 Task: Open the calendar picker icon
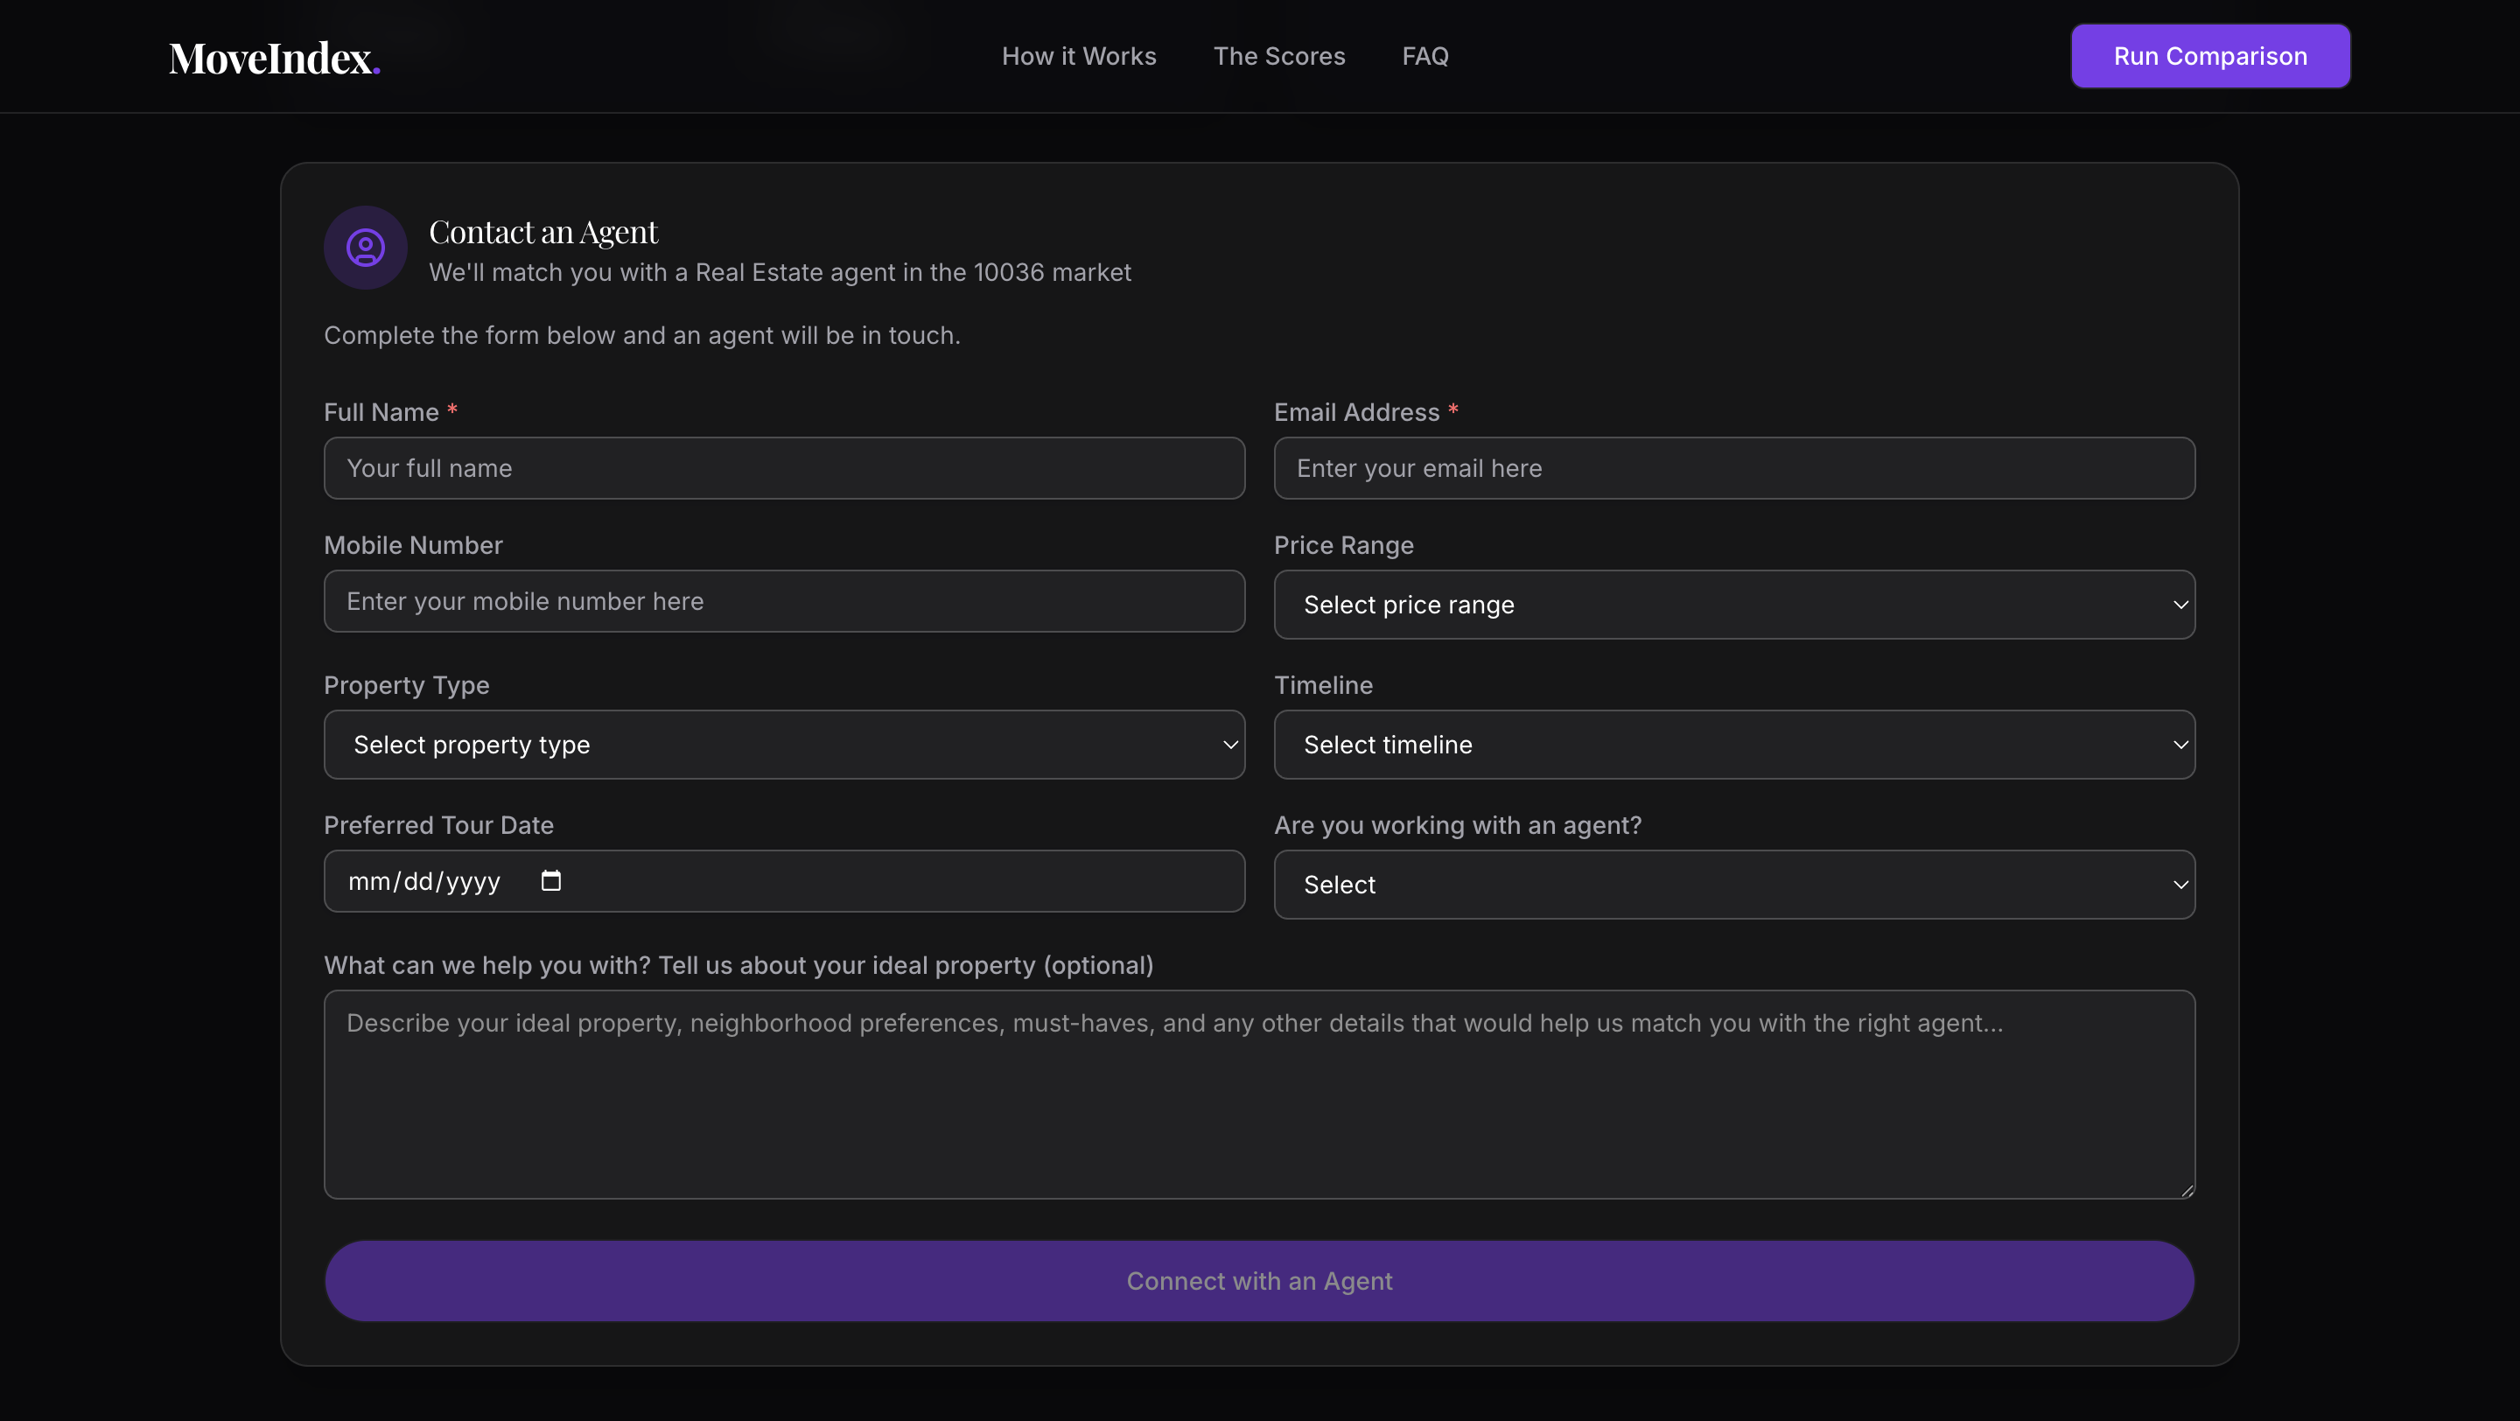[550, 880]
